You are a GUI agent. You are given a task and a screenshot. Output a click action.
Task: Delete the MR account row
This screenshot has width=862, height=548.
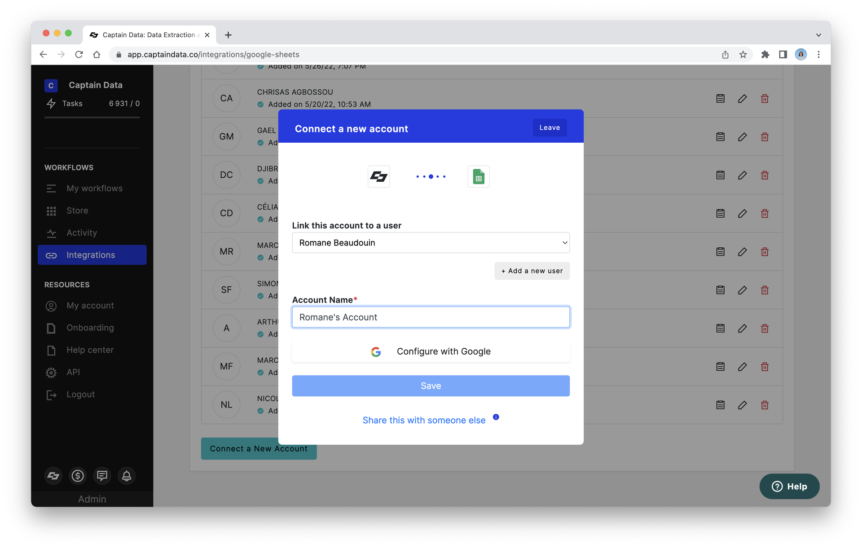pyautogui.click(x=765, y=252)
